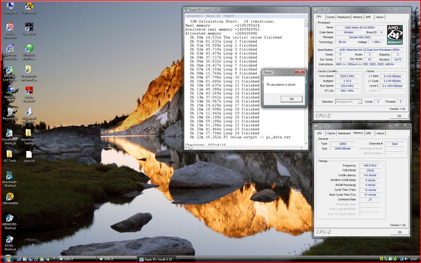
Task: Switch to the SPD tab in the CPU-Z memory window
Action: 368,134
